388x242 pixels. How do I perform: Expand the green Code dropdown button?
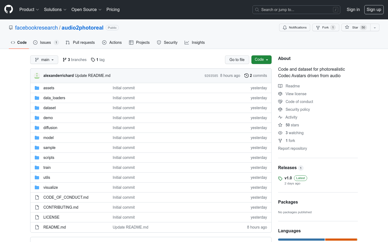(261, 60)
